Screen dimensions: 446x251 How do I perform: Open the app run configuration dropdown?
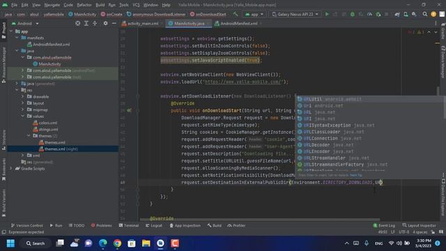coord(254,14)
